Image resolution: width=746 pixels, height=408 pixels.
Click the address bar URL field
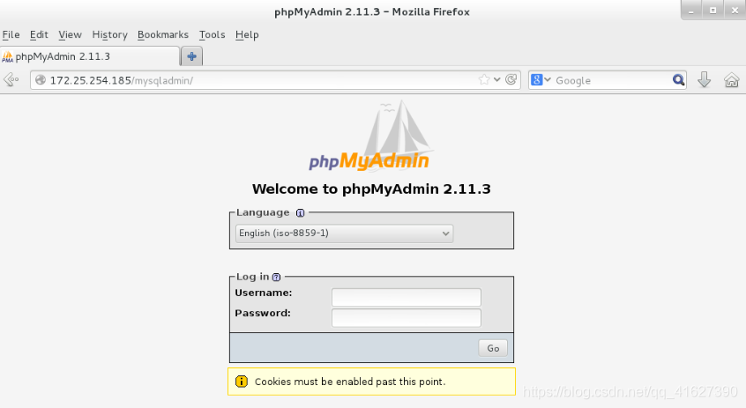point(275,80)
